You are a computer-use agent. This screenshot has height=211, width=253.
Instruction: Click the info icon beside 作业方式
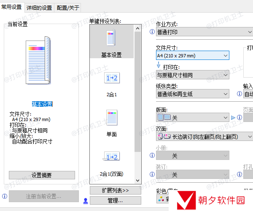pyautogui.click(x=152, y=32)
